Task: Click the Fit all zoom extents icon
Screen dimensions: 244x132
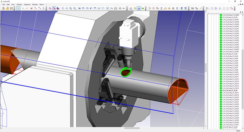Action: [x=108, y=9]
